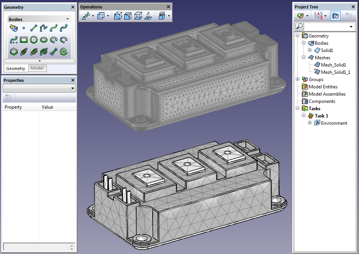Select the straight line segment tool
The image size is (359, 254).
[34, 28]
